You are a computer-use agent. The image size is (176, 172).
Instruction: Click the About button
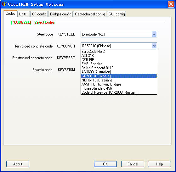18,164
